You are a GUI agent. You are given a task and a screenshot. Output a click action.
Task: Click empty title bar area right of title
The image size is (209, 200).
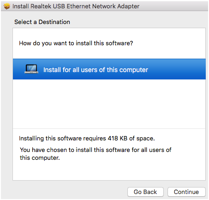173,6
